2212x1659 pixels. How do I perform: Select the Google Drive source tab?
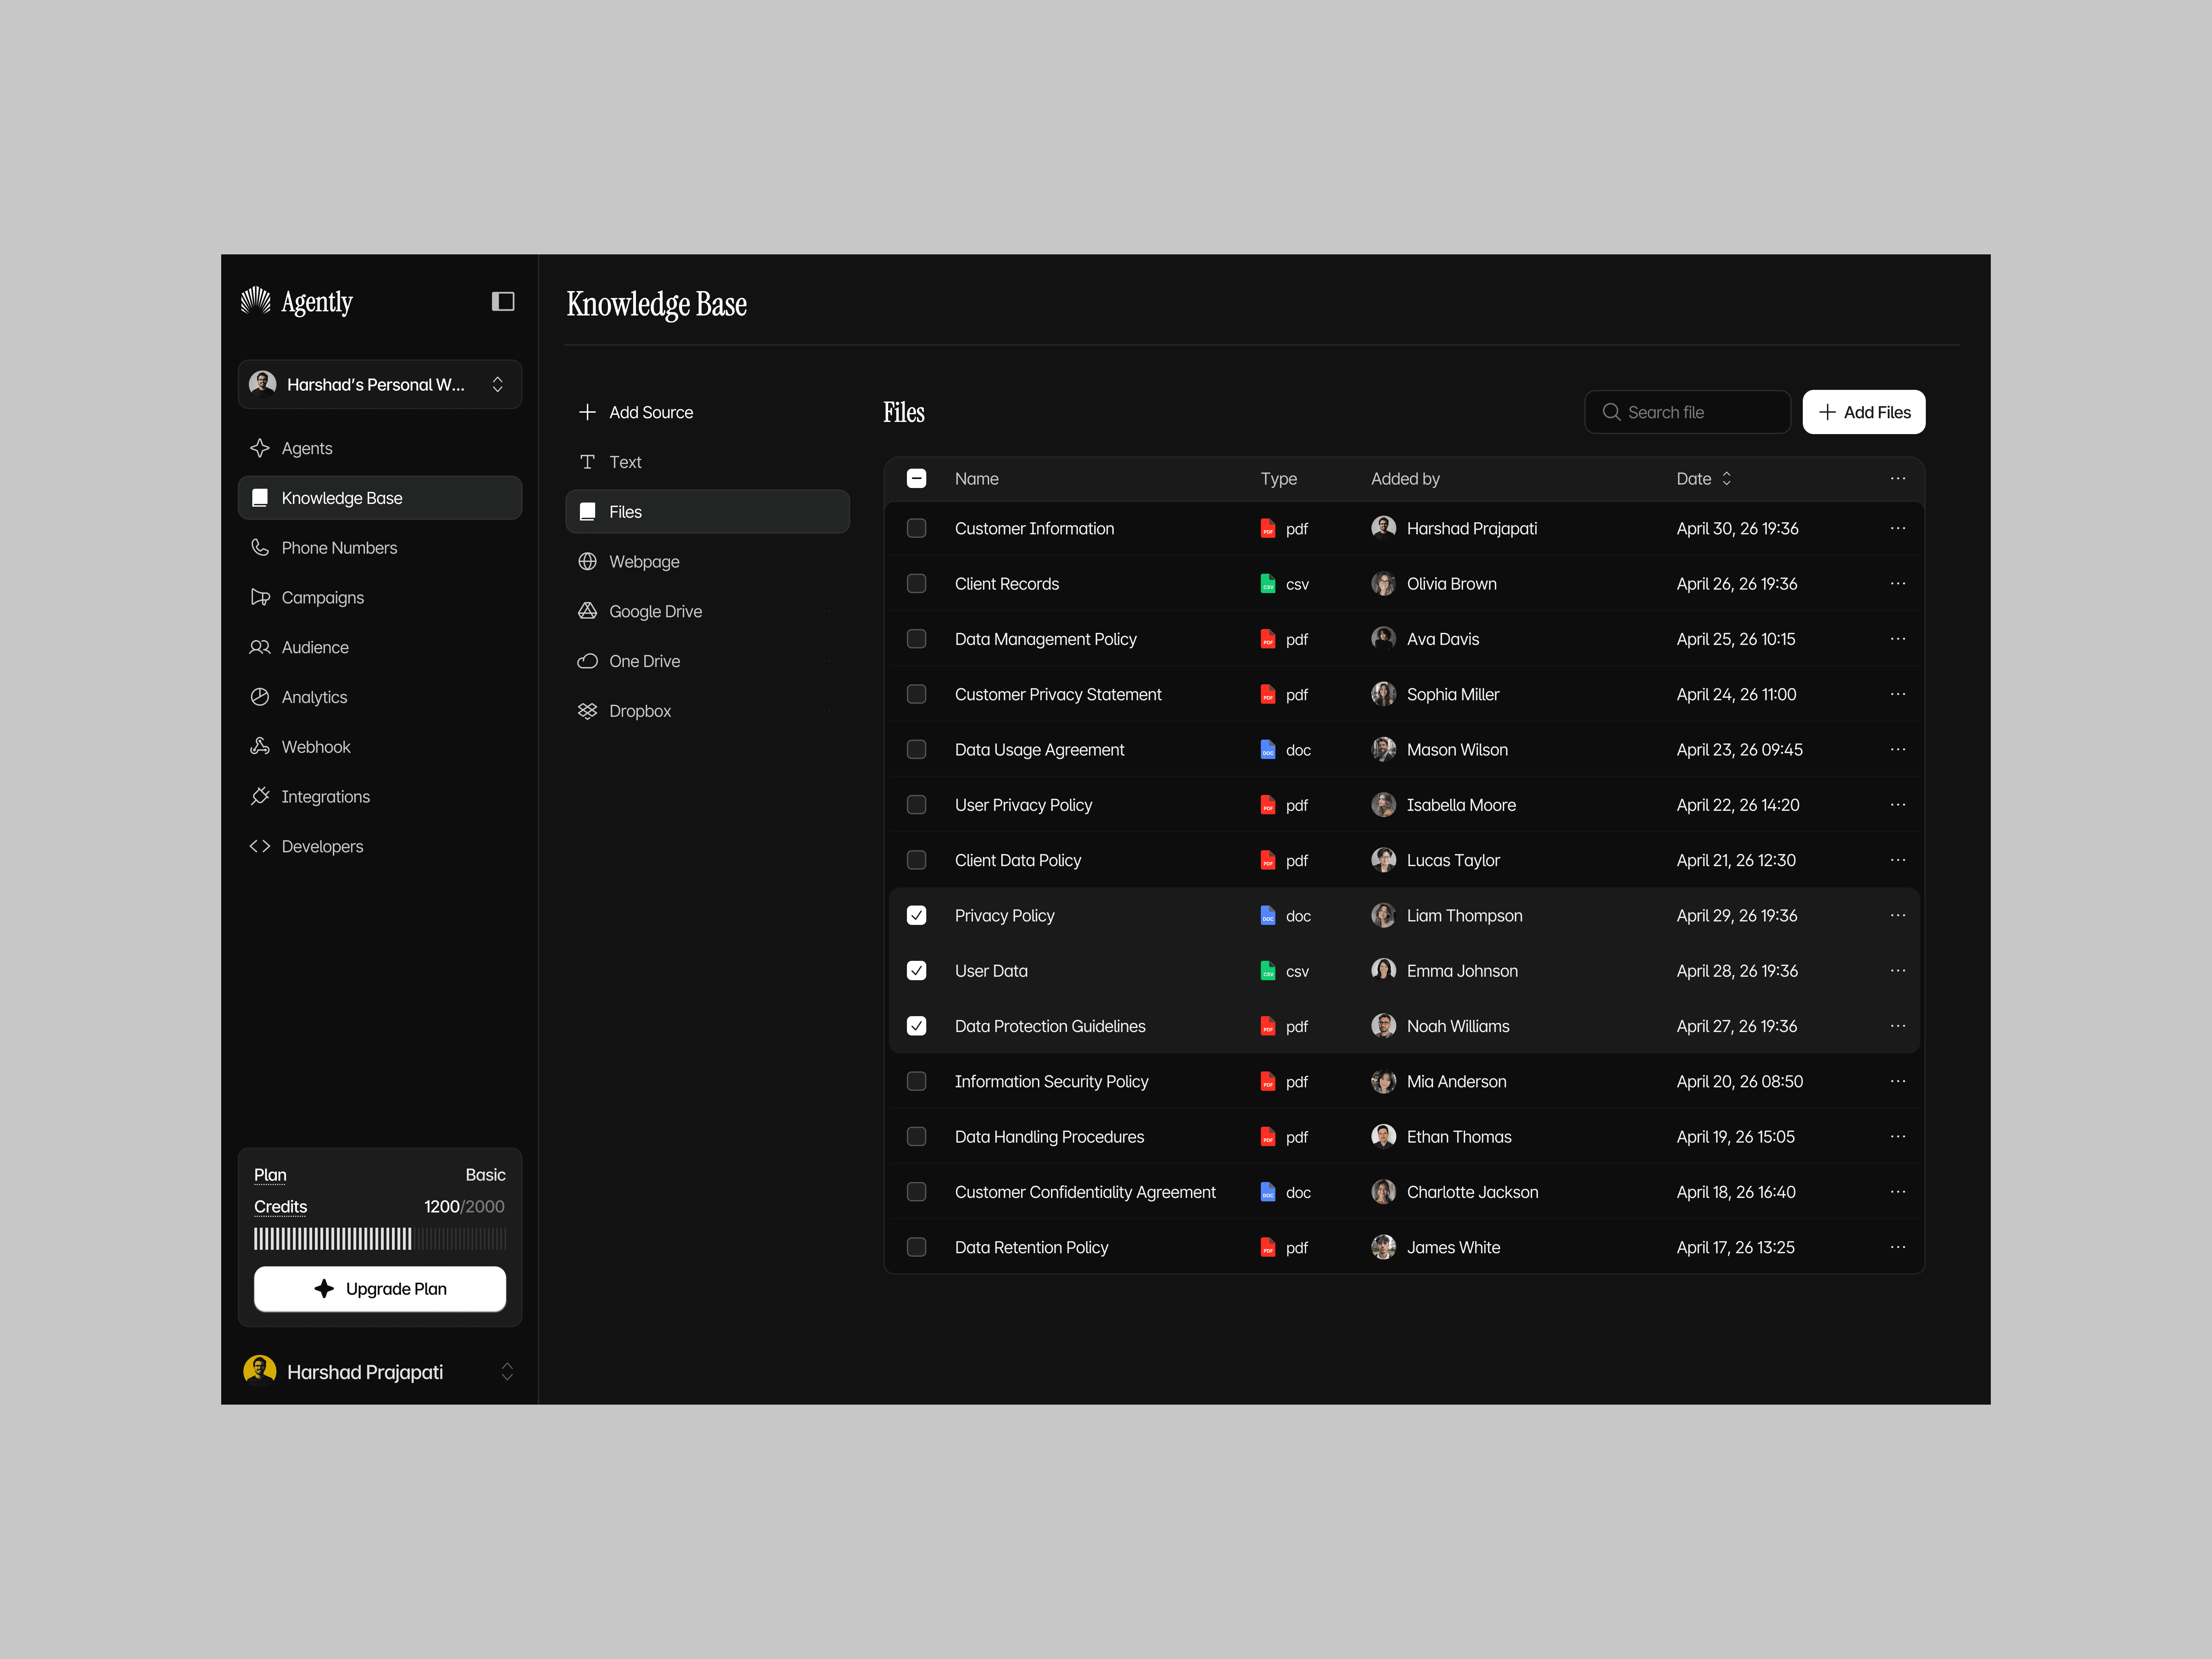click(707, 611)
